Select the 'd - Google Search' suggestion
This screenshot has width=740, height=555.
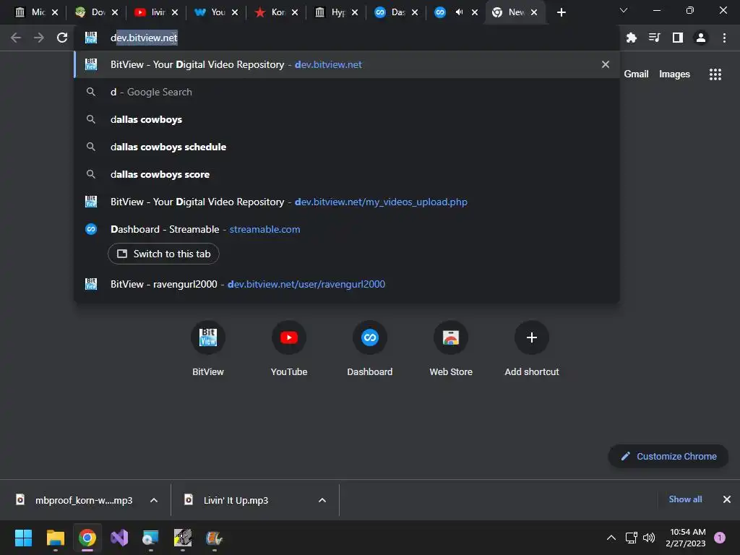pyautogui.click(x=347, y=92)
